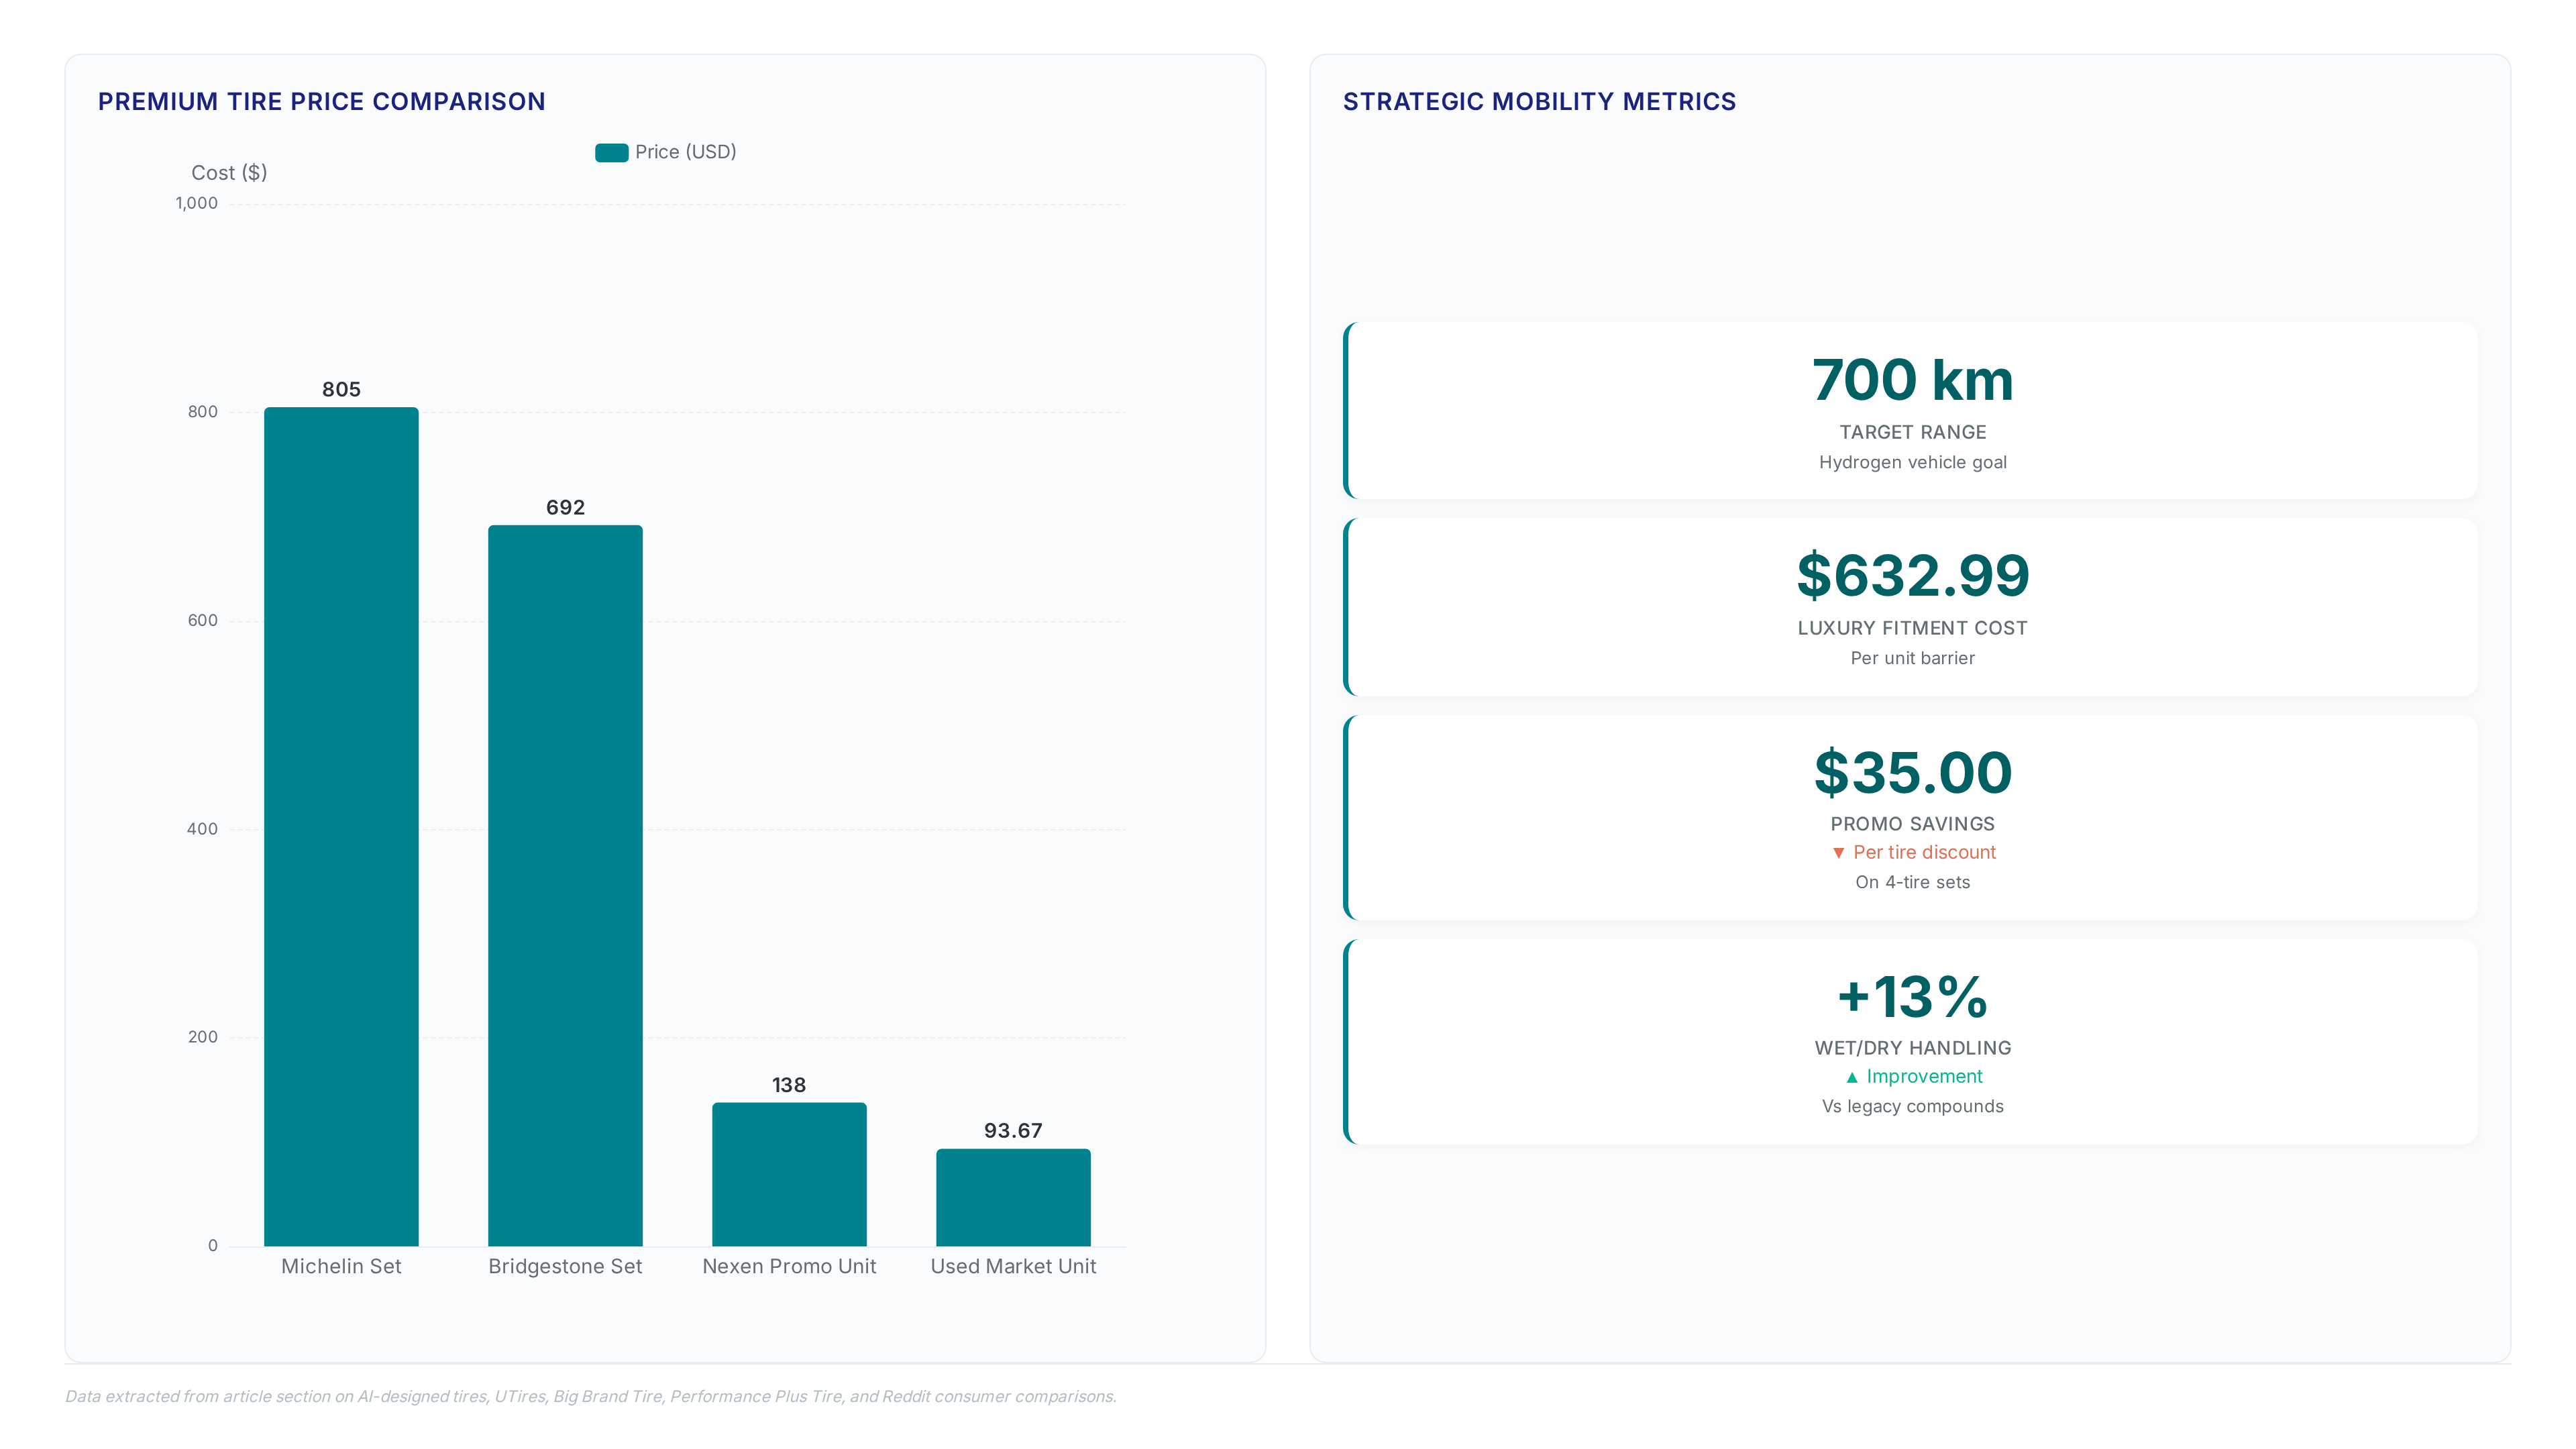This screenshot has height=1449, width=2576.
Task: Click the +13% metric value
Action: pos(1912,997)
